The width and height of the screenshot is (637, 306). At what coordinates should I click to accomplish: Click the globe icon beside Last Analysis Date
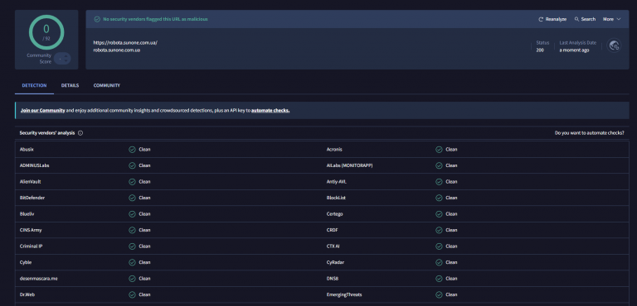[614, 45]
